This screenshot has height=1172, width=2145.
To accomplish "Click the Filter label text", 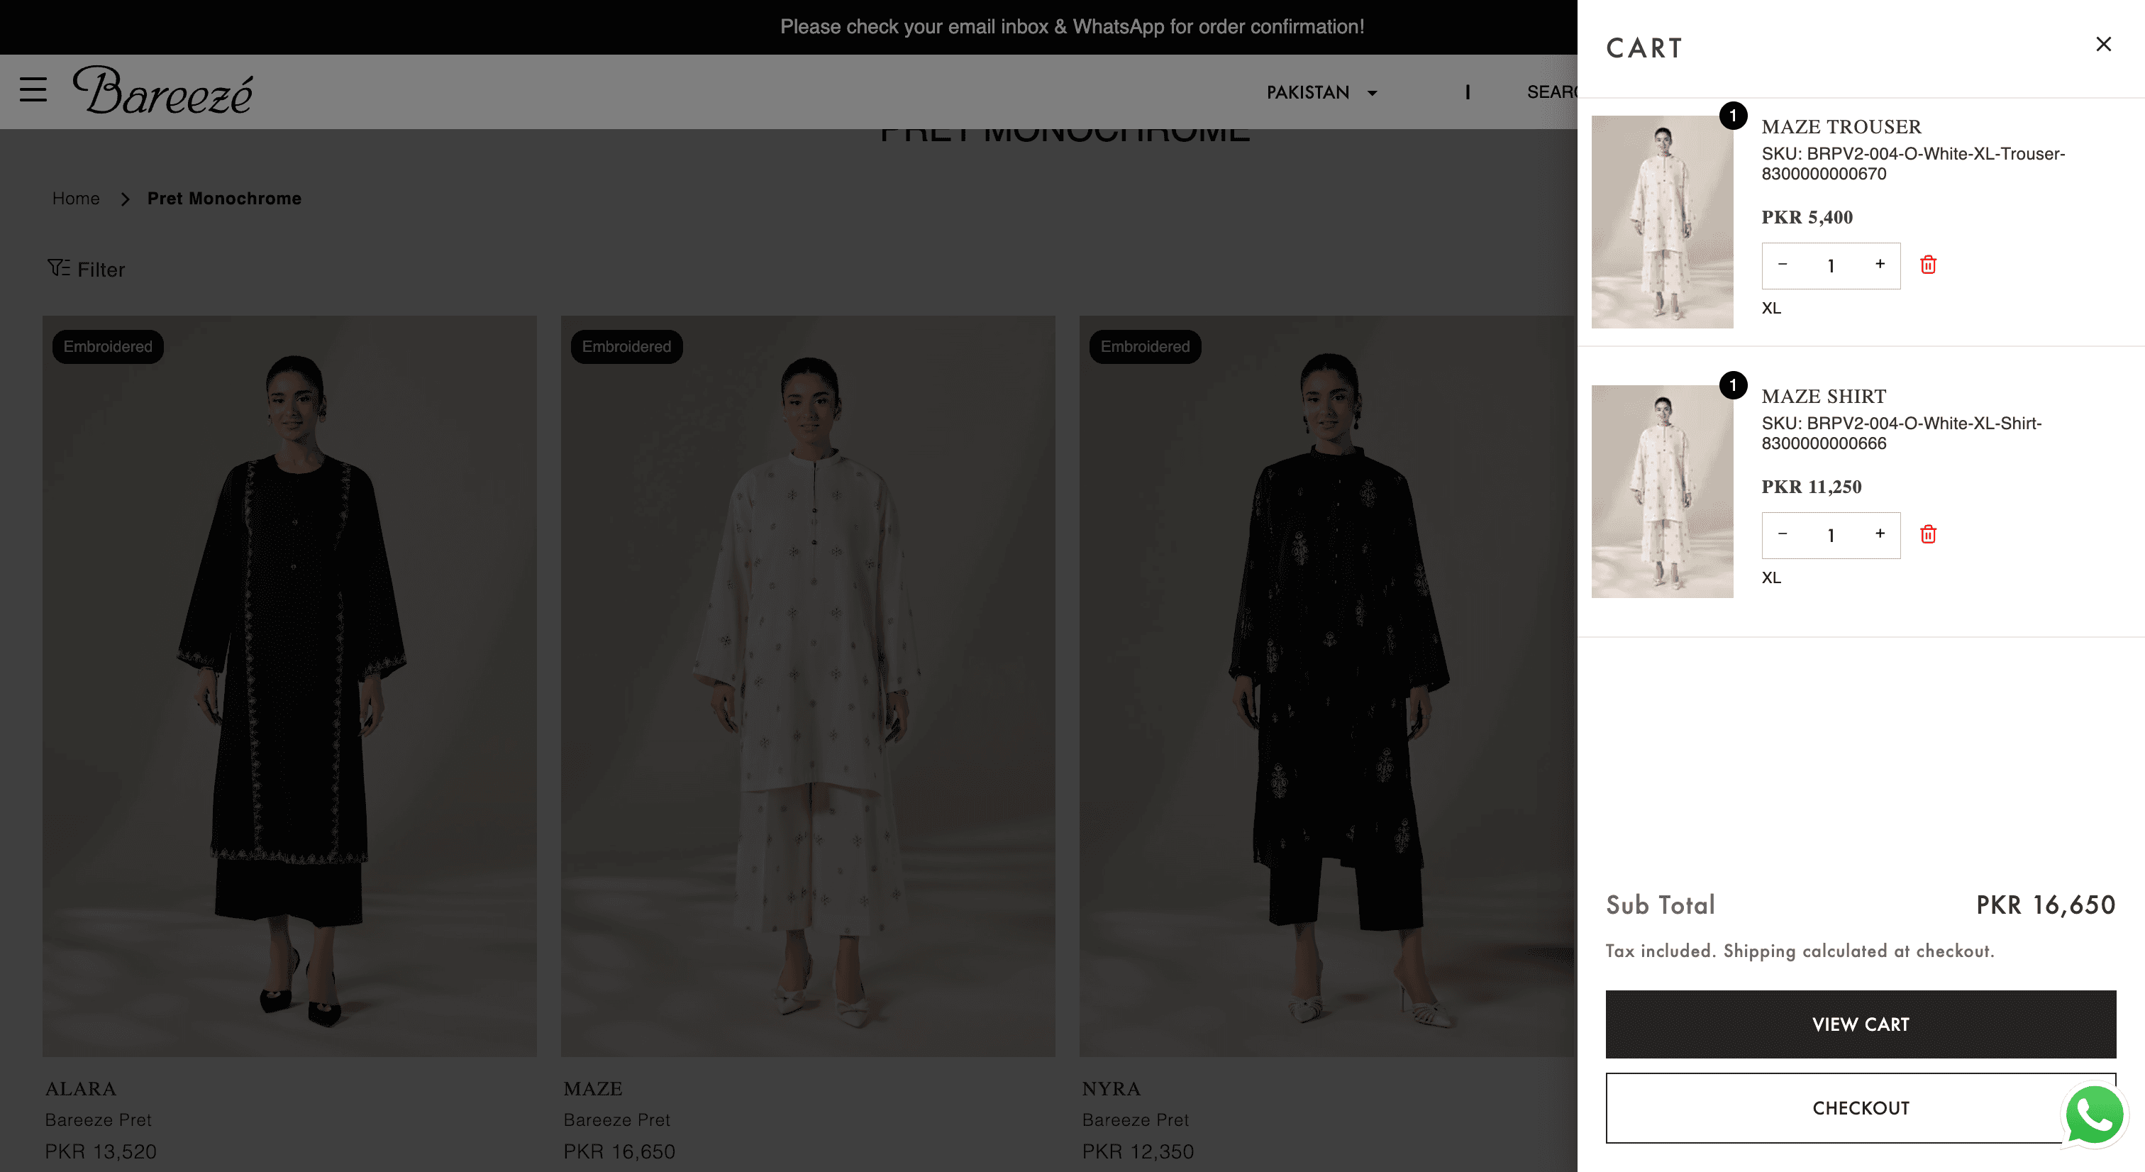I will tap(101, 269).
